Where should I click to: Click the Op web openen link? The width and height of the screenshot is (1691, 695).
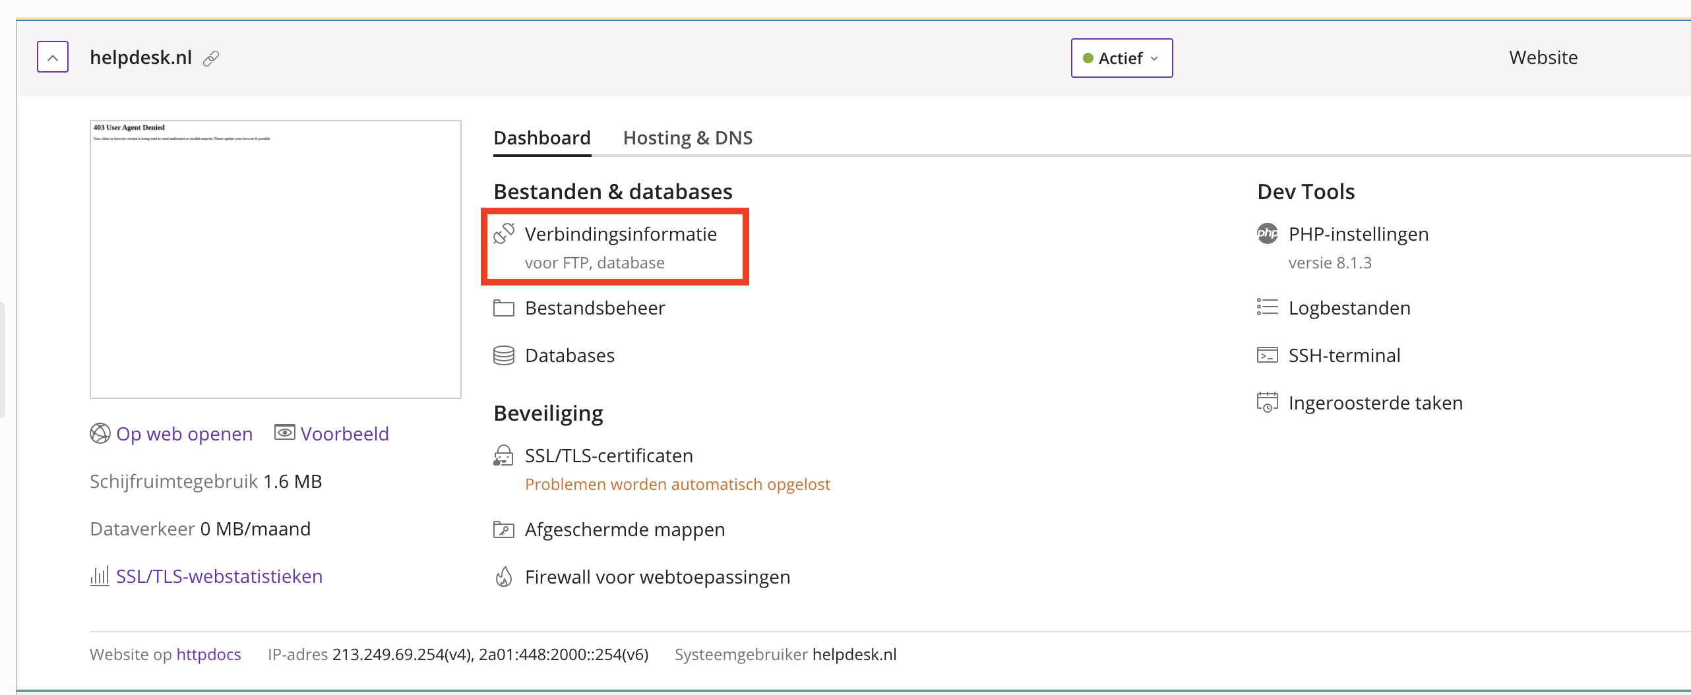(184, 434)
